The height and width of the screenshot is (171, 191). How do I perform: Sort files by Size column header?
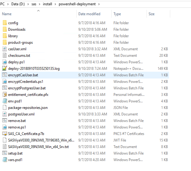coord(151,14)
